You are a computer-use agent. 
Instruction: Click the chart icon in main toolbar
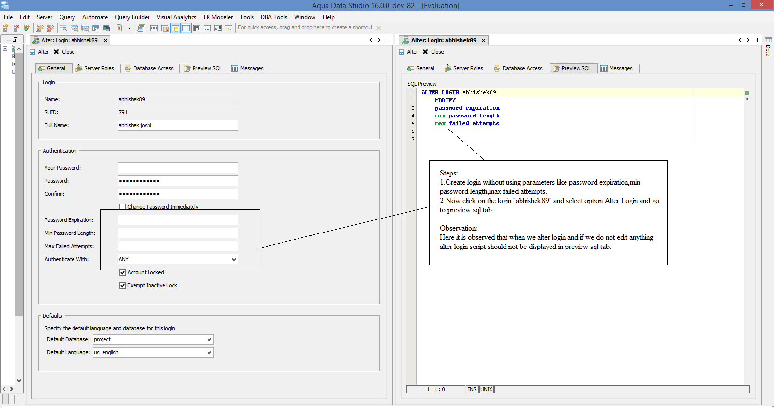(x=228, y=28)
